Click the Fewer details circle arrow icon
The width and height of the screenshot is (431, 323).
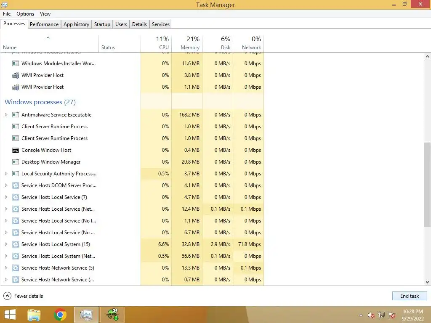(x=7, y=296)
